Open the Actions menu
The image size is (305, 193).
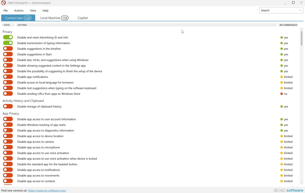click(19, 11)
